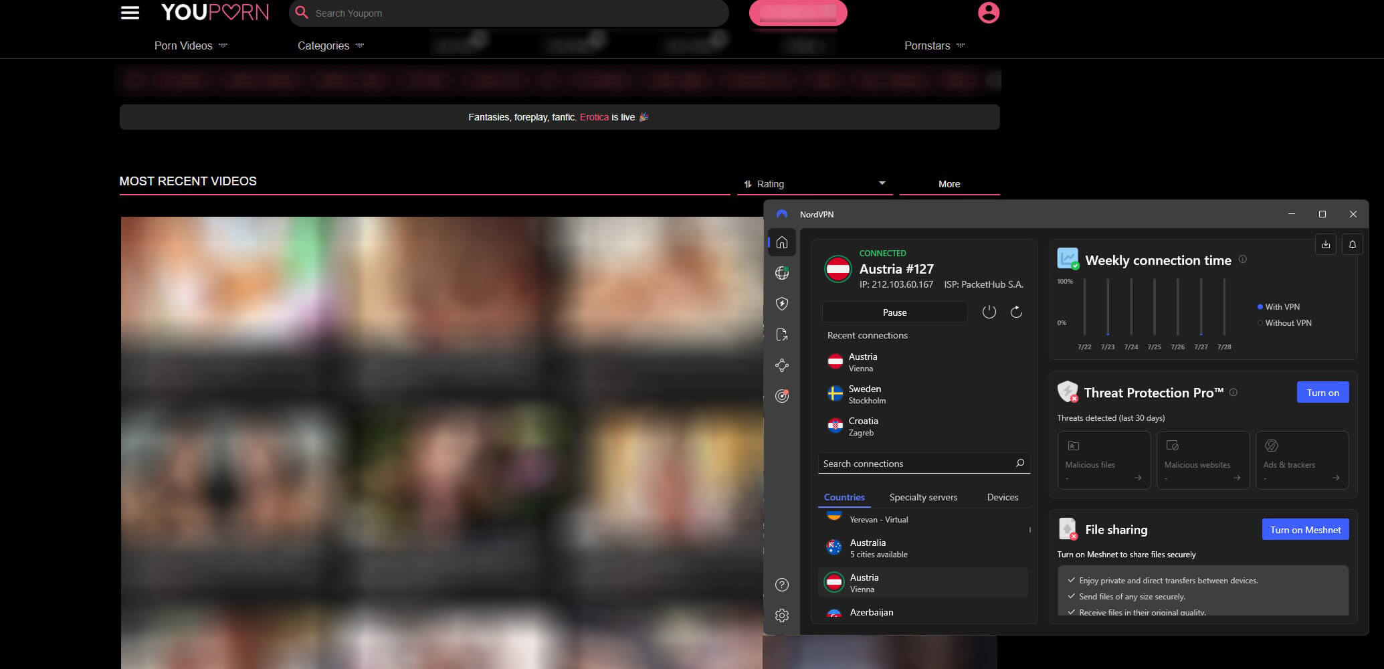
Task: Select Australia in the countries list
Action: [x=923, y=548]
